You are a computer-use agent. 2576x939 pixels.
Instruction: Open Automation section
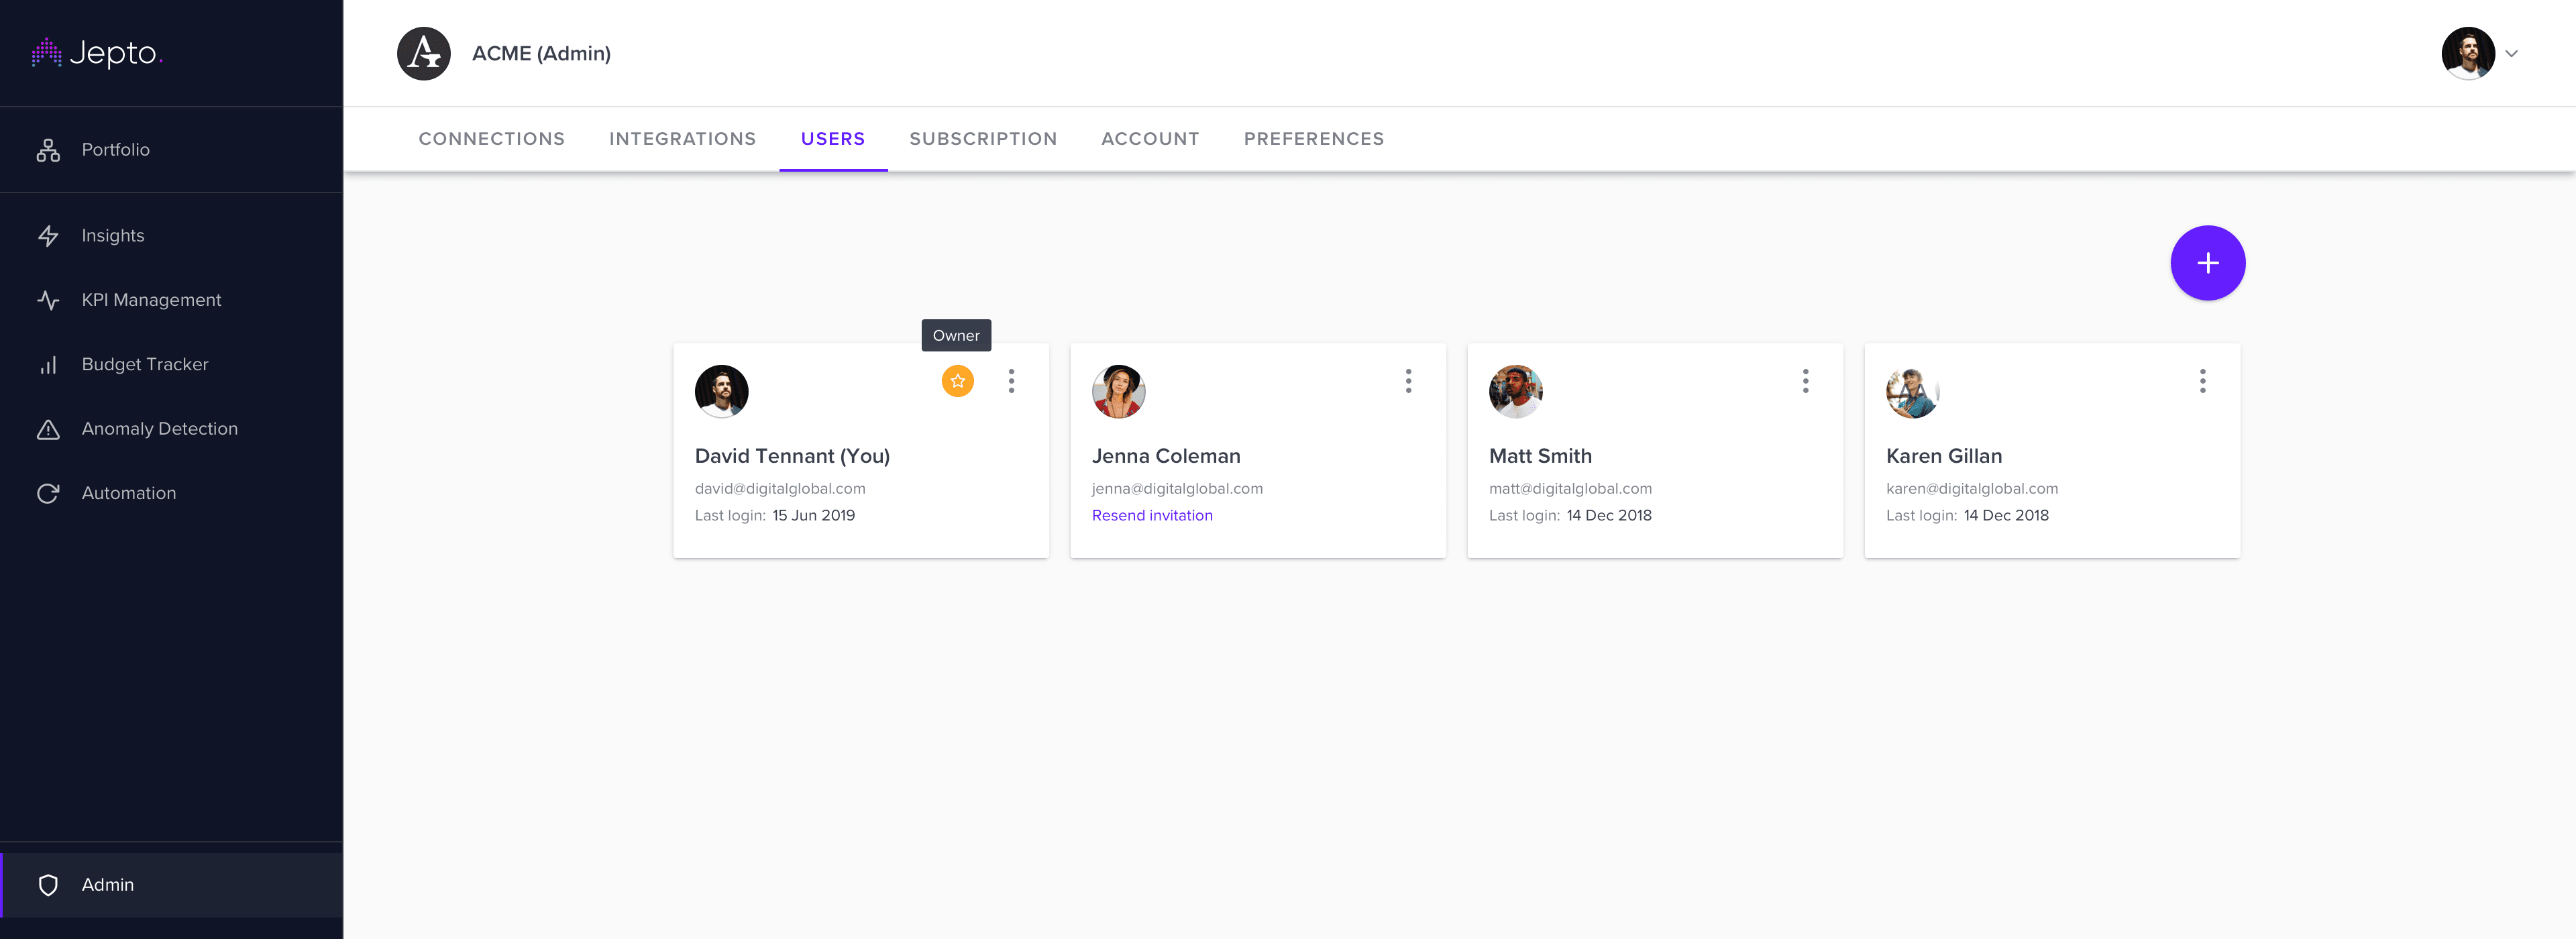tap(171, 493)
